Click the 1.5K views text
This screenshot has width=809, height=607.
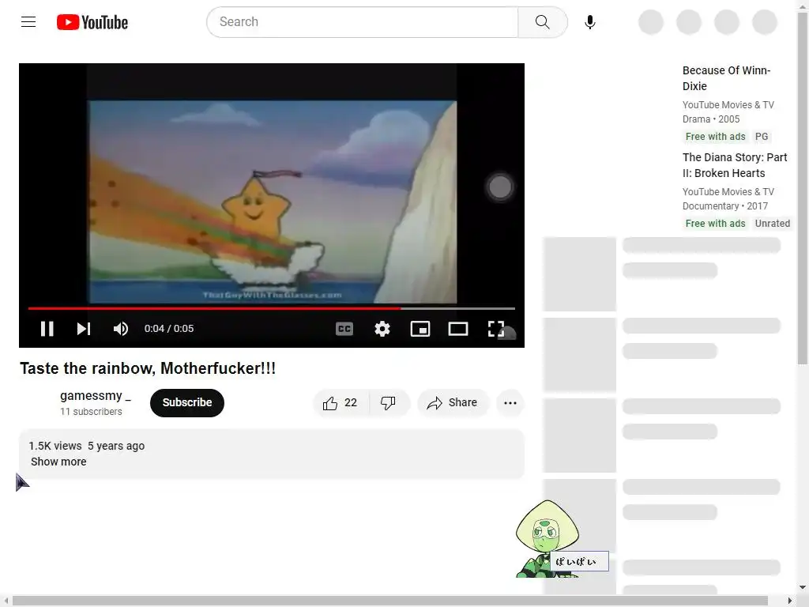click(x=55, y=446)
